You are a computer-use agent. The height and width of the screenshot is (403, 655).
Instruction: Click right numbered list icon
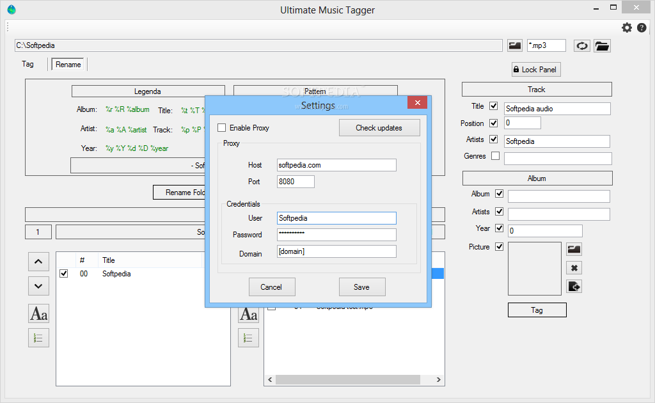point(249,338)
